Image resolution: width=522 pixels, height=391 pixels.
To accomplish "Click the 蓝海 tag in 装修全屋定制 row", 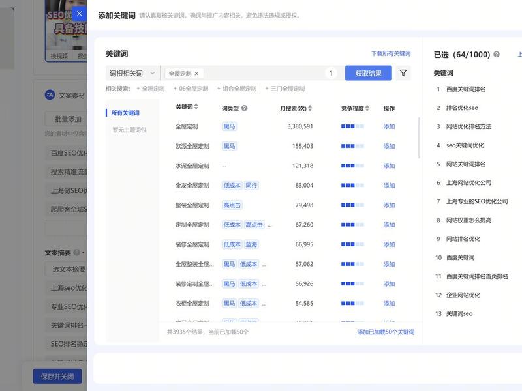I will click(251, 244).
